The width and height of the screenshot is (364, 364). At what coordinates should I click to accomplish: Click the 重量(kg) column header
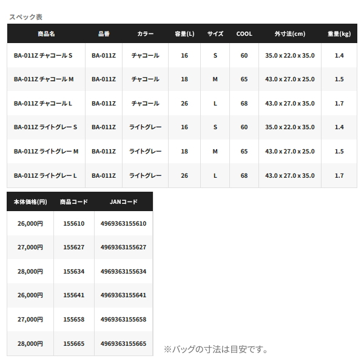click(339, 34)
